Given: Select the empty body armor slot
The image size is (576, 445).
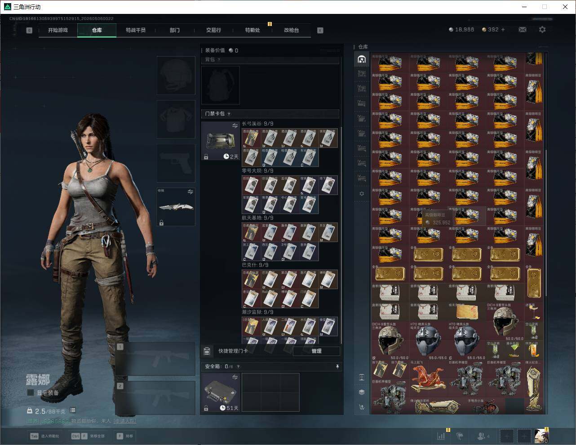Looking at the screenshot, I should (176, 119).
